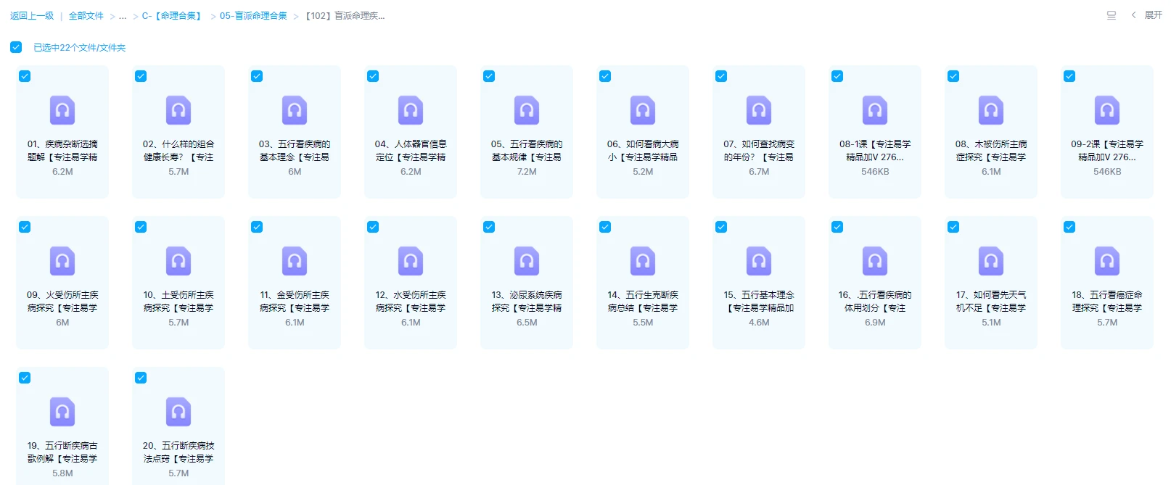
Task: Click 5.8M size under file 19
Action: tap(62, 473)
